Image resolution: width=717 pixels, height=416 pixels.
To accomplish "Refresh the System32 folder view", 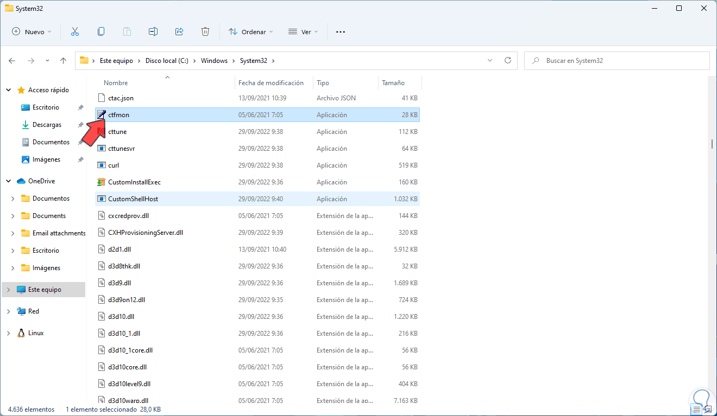I will (508, 61).
